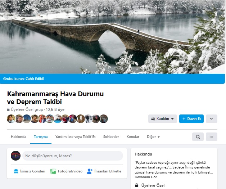The width and height of the screenshot is (226, 189).
Task: Click the first member avatar in the row
Action: [11, 119]
